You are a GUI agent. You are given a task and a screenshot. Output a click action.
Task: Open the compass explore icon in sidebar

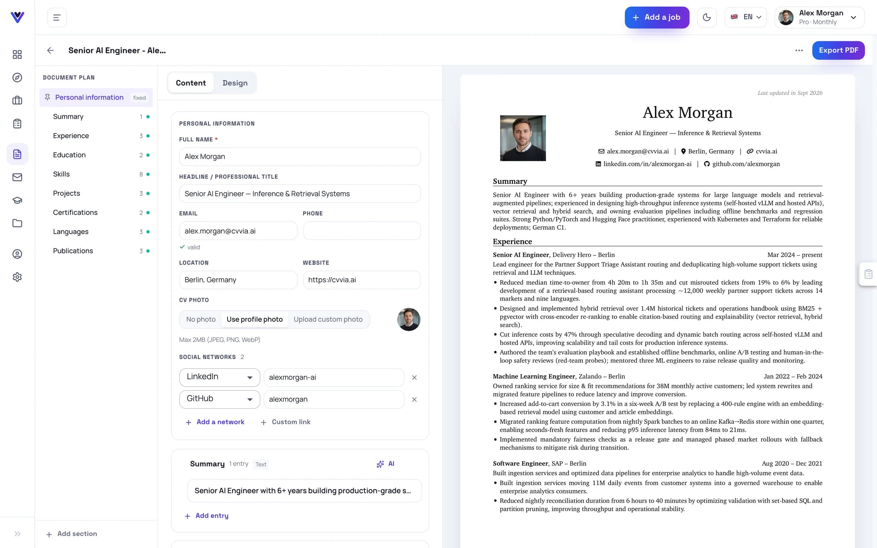pyautogui.click(x=17, y=77)
